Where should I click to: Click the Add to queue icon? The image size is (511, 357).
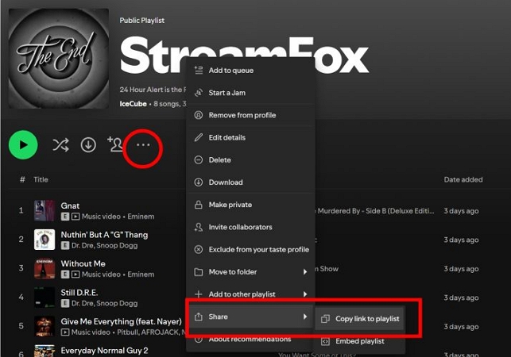click(199, 71)
